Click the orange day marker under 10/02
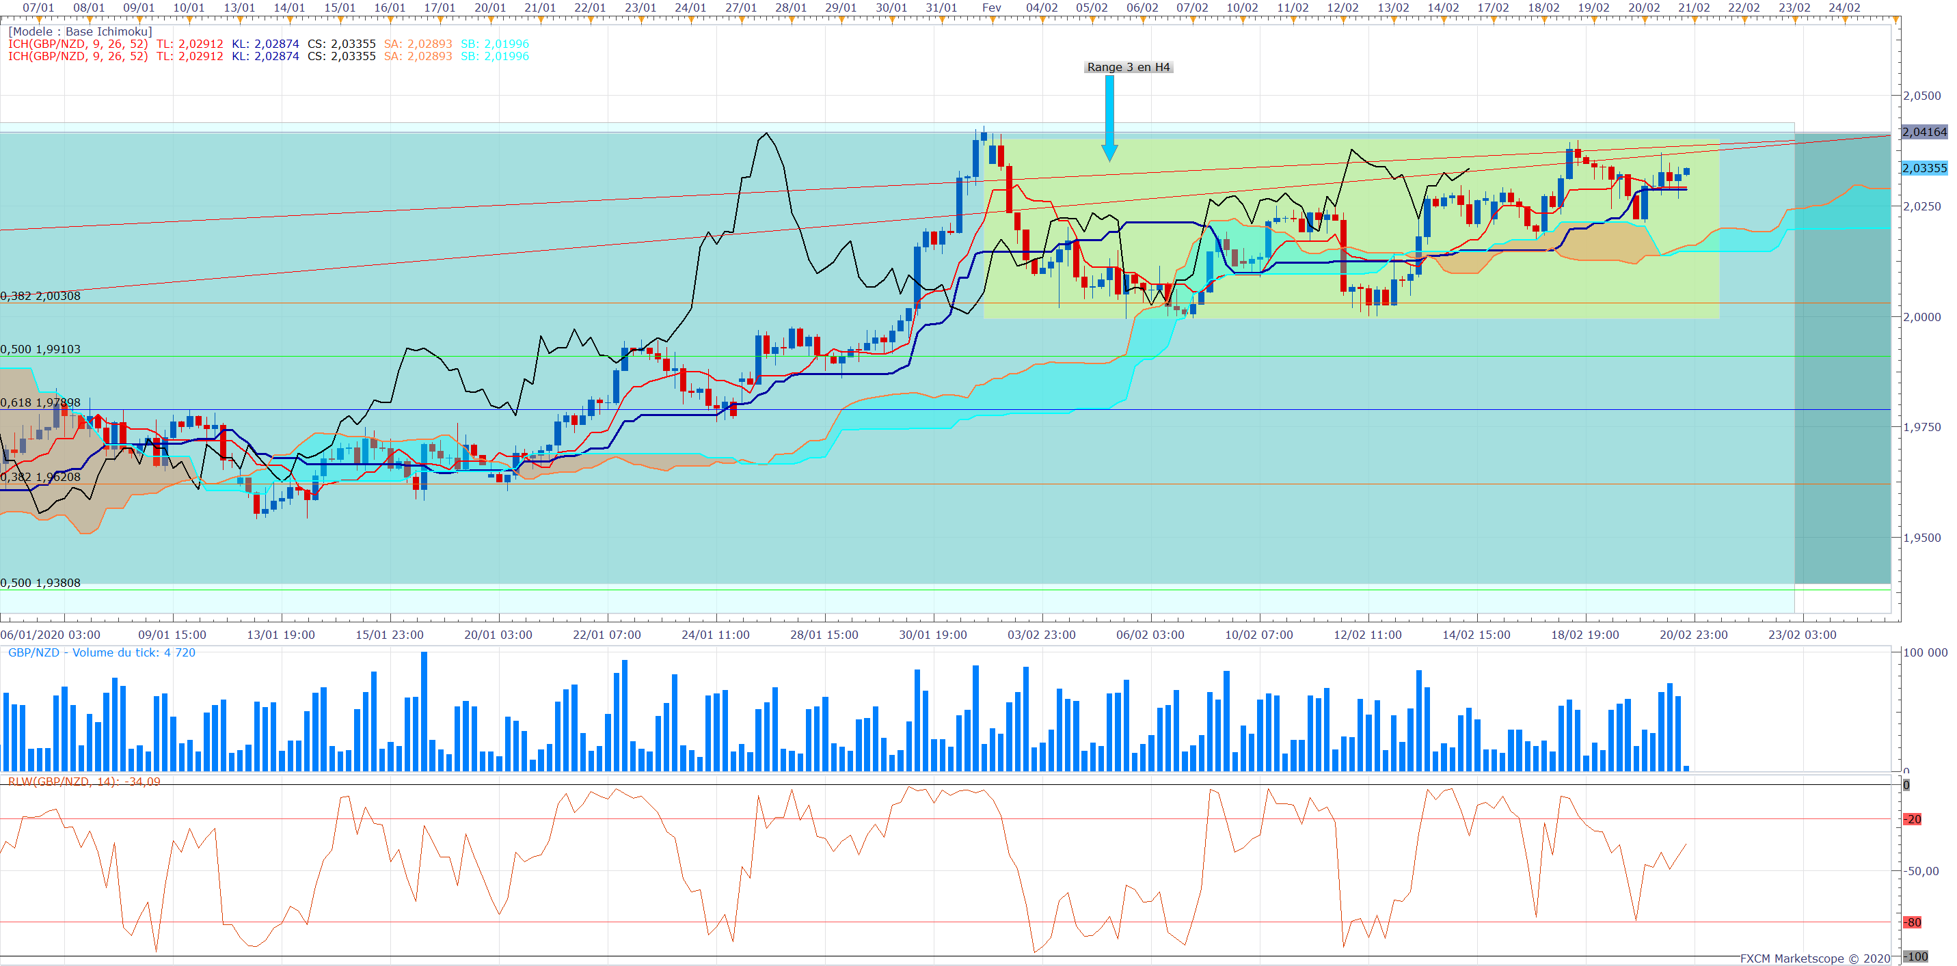Screen dimensions: 1957x966 [1243, 20]
